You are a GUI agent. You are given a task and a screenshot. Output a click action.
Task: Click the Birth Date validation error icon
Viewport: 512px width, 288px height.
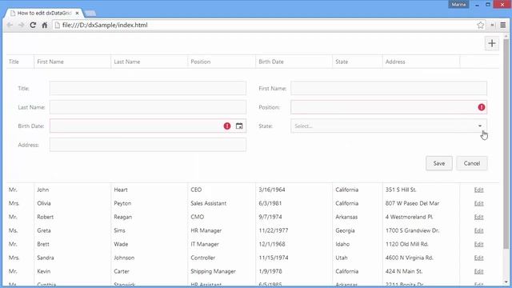pyautogui.click(x=227, y=126)
